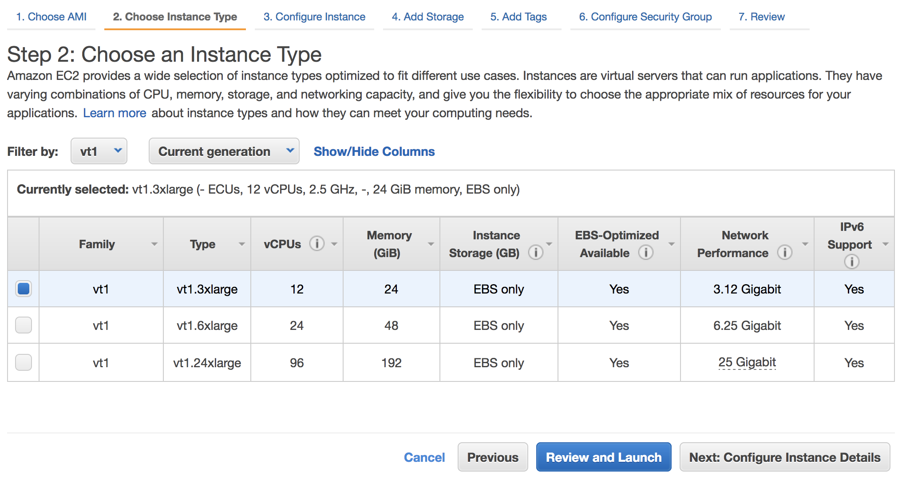This screenshot has height=484, width=902.
Task: Sort by Memory (GiB) column arrow
Action: (x=431, y=244)
